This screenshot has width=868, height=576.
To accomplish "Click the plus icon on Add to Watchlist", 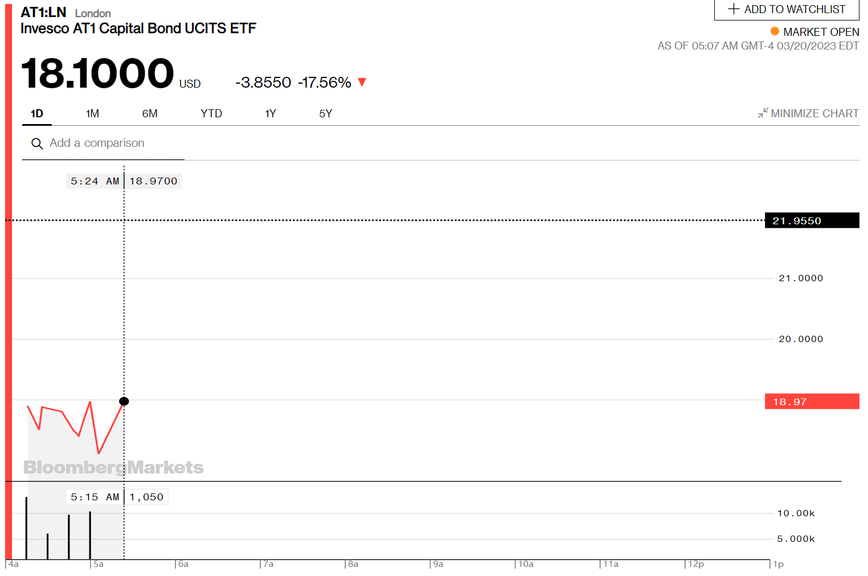I will click(x=734, y=9).
